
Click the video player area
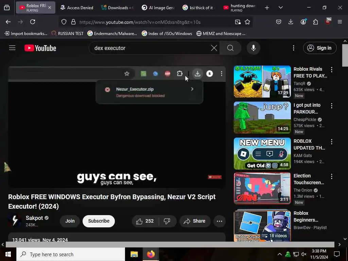point(117,127)
